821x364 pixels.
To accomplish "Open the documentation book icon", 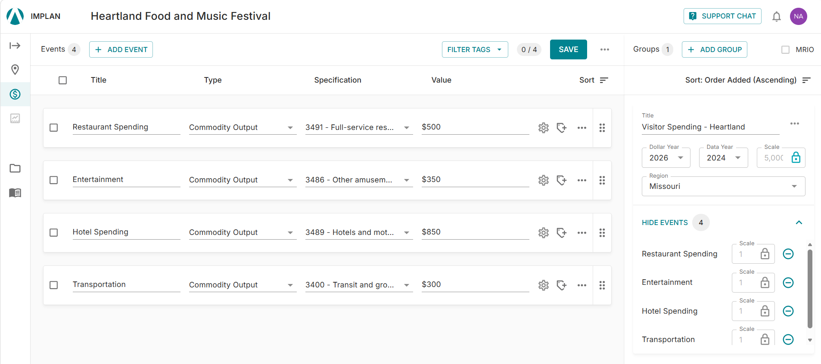I will [15, 193].
